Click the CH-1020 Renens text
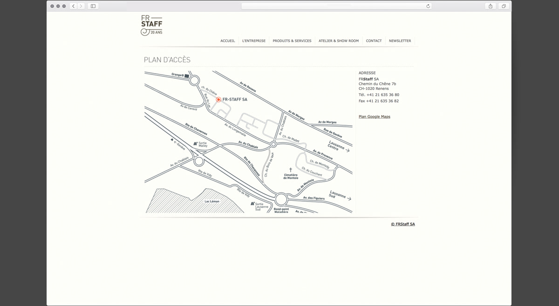 click(374, 88)
